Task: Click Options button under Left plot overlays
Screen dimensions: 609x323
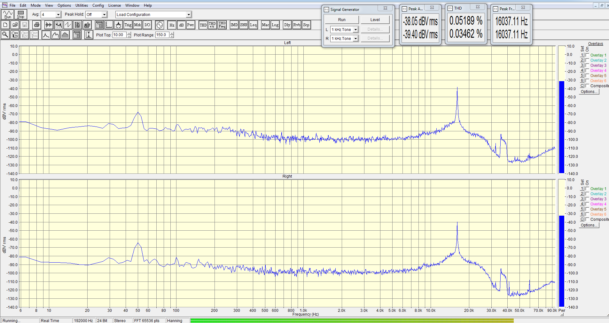Action: (589, 92)
